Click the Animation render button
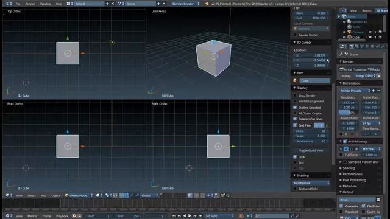The width and height of the screenshot is (390, 219). click(x=360, y=69)
